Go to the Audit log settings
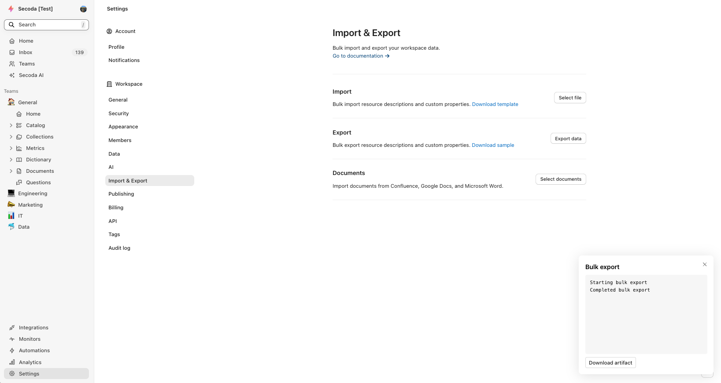The width and height of the screenshot is (721, 383). pyautogui.click(x=119, y=248)
